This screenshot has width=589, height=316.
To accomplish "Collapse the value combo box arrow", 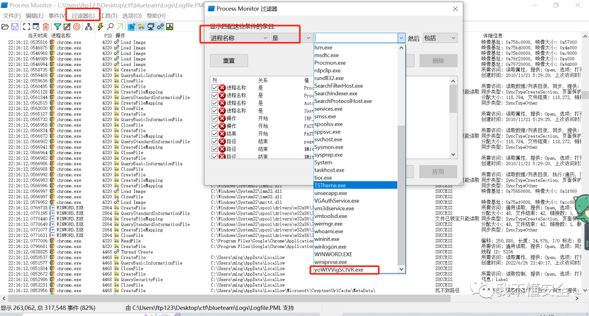I will coord(401,38).
